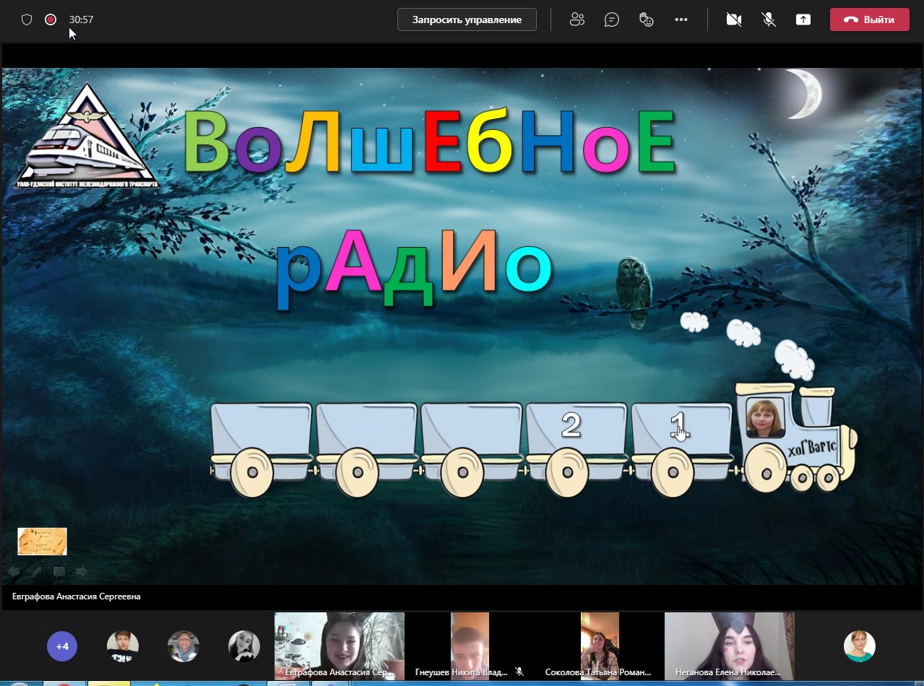
Task: Click the Запросить управление button
Action: point(467,19)
